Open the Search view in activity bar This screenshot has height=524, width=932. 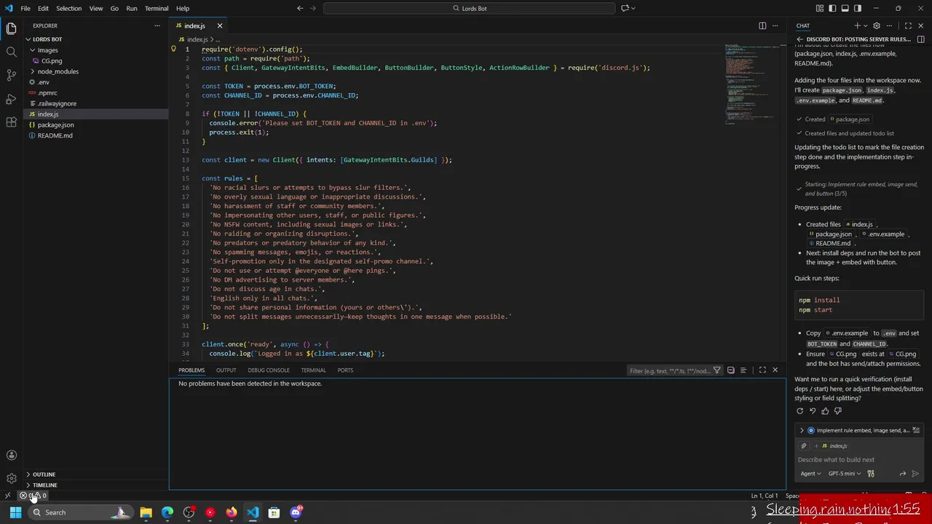[11, 52]
